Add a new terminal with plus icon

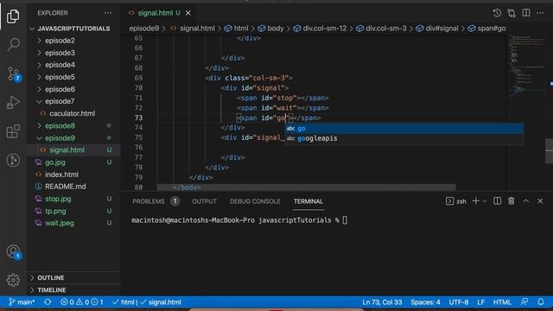[475, 201]
